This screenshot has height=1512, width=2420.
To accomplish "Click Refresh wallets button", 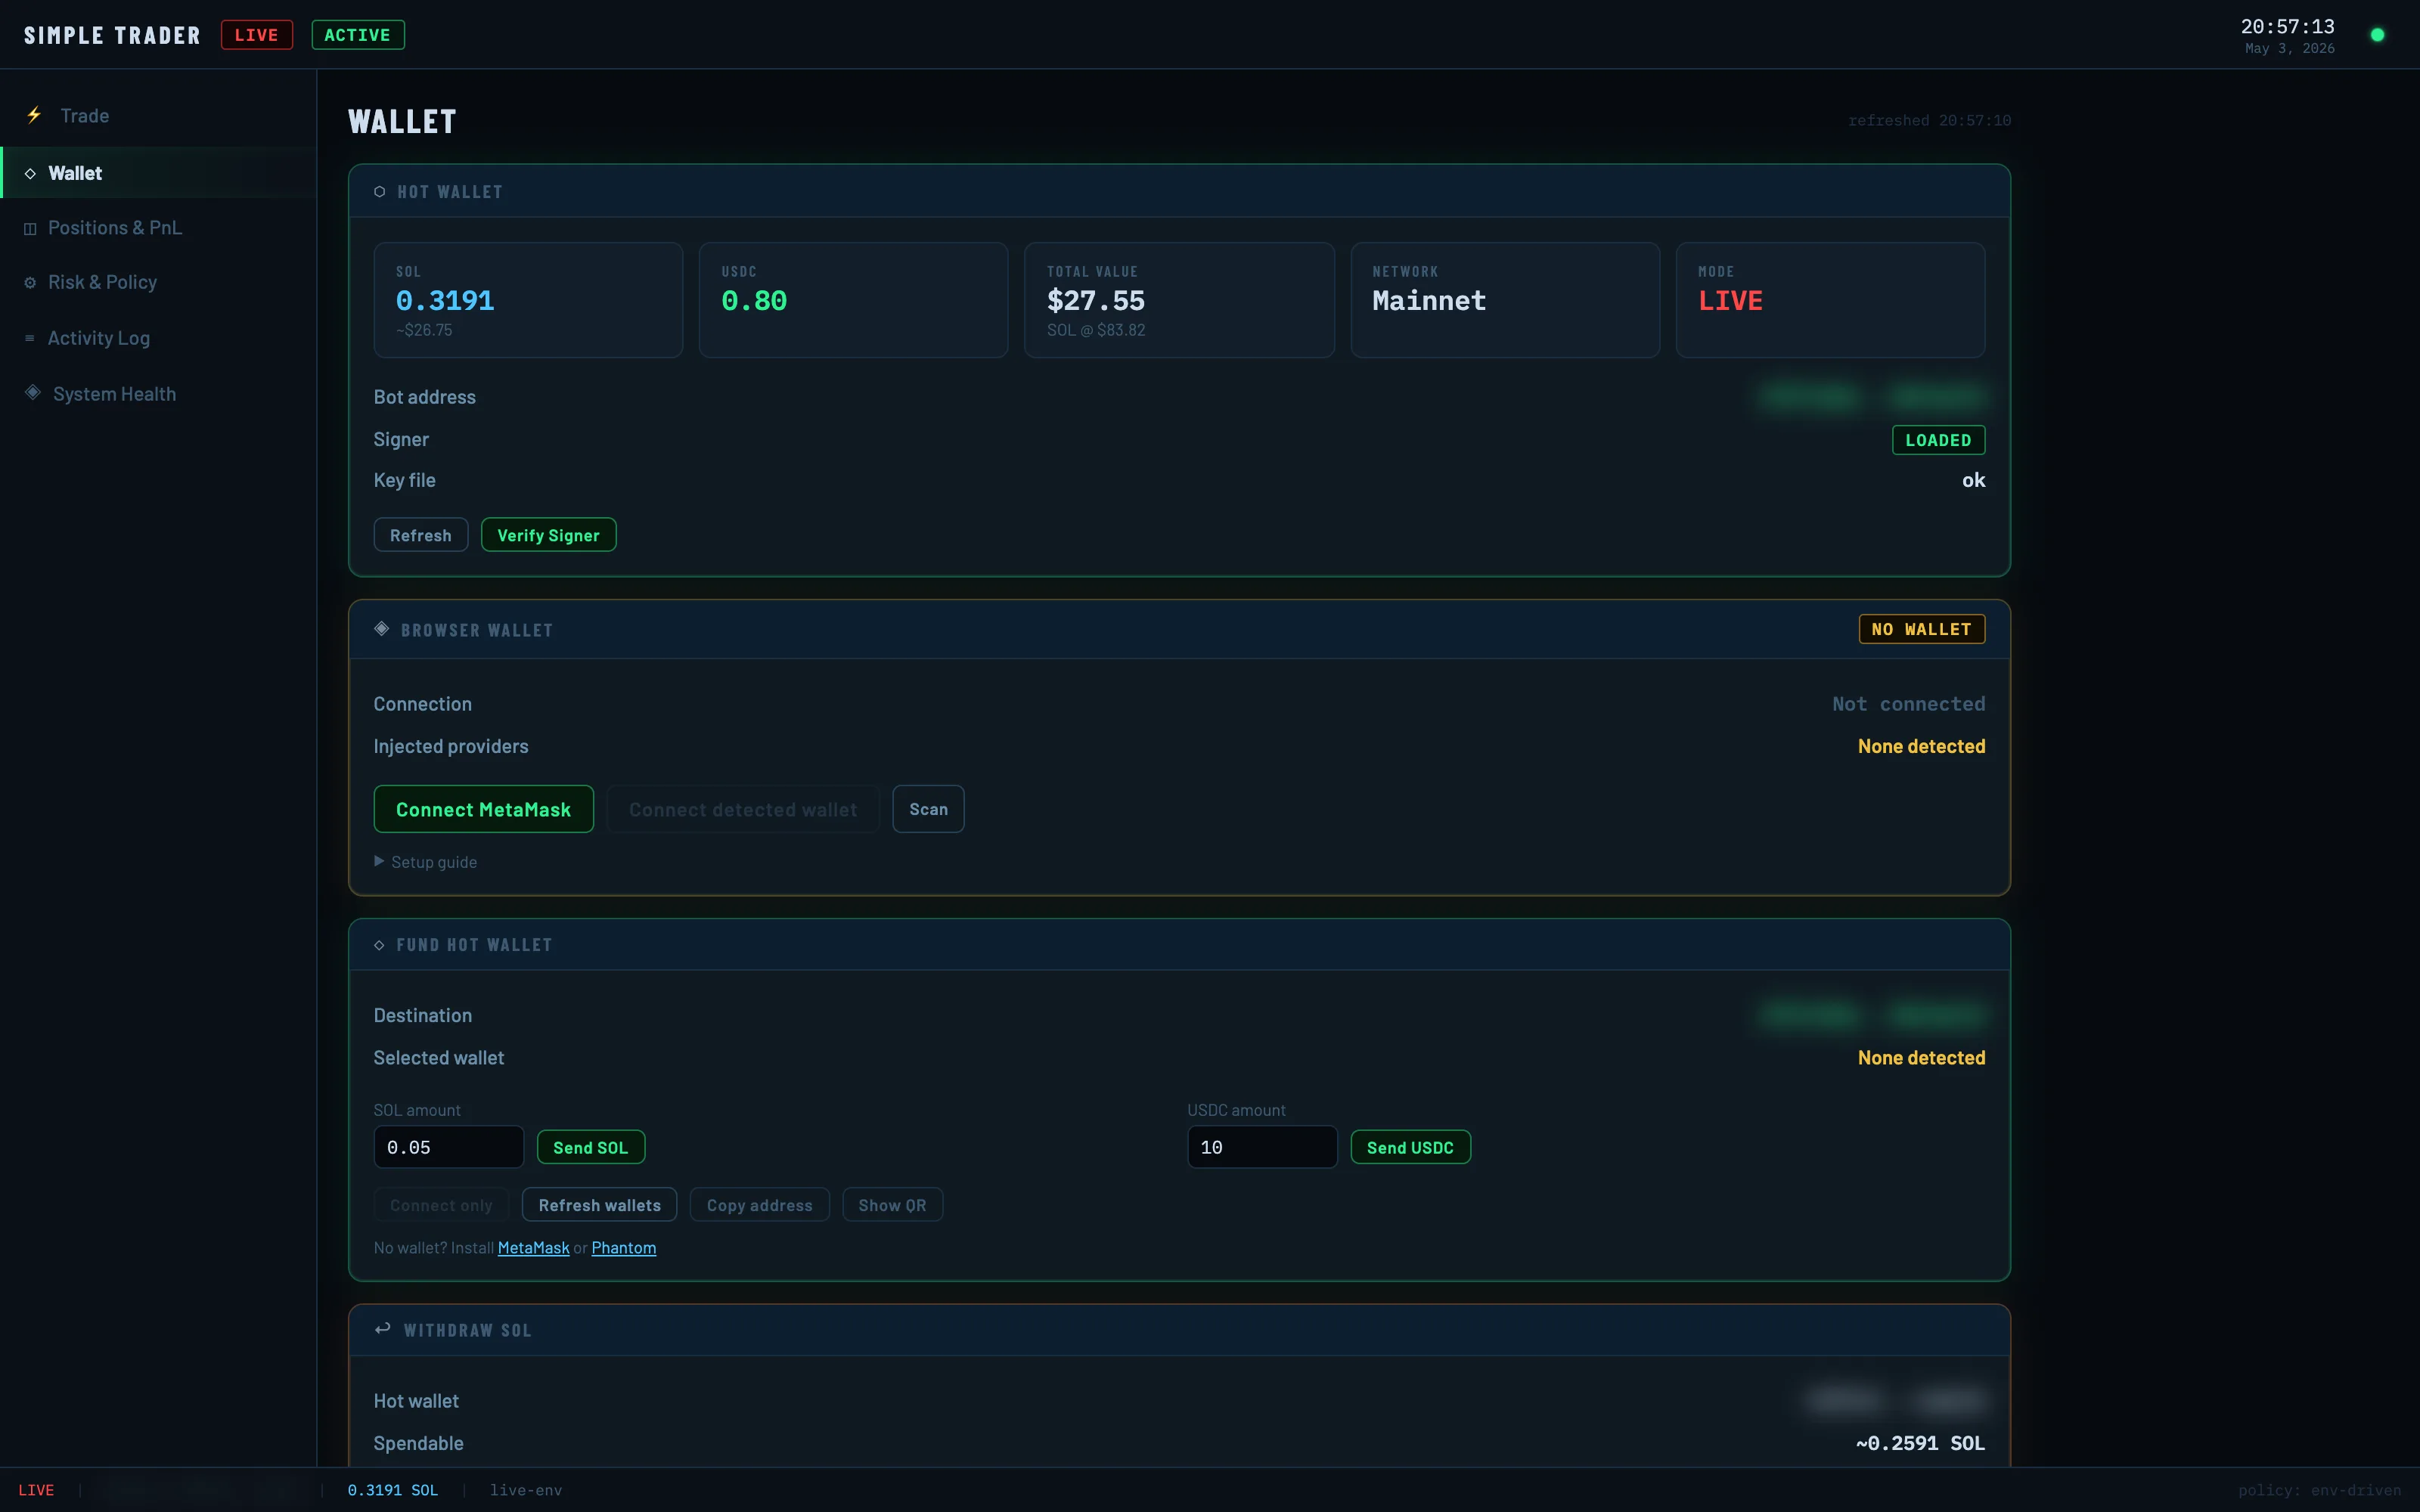I will tap(600, 1205).
